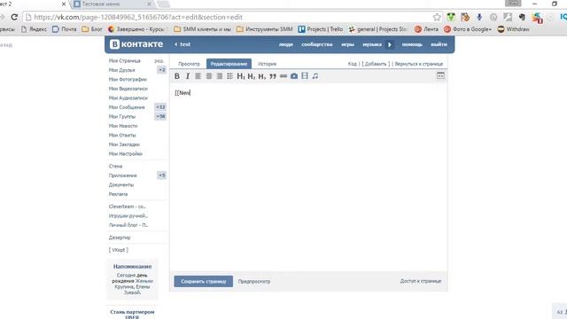Open the VKopt sidebar entry
The image size is (567, 319).
pos(118,250)
